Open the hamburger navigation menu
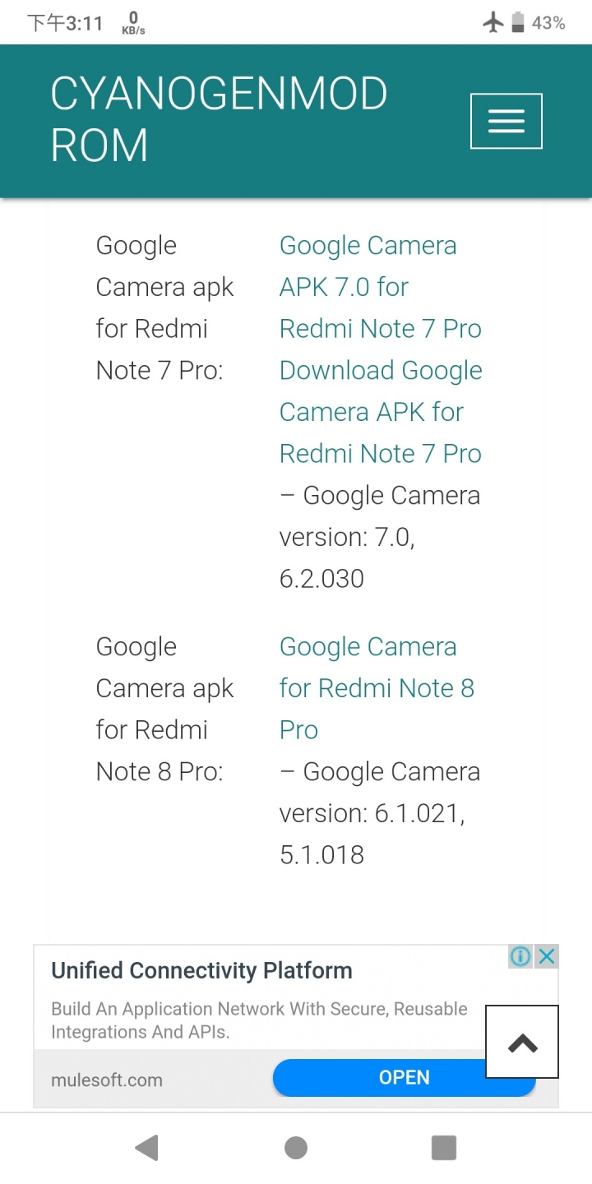 click(506, 121)
